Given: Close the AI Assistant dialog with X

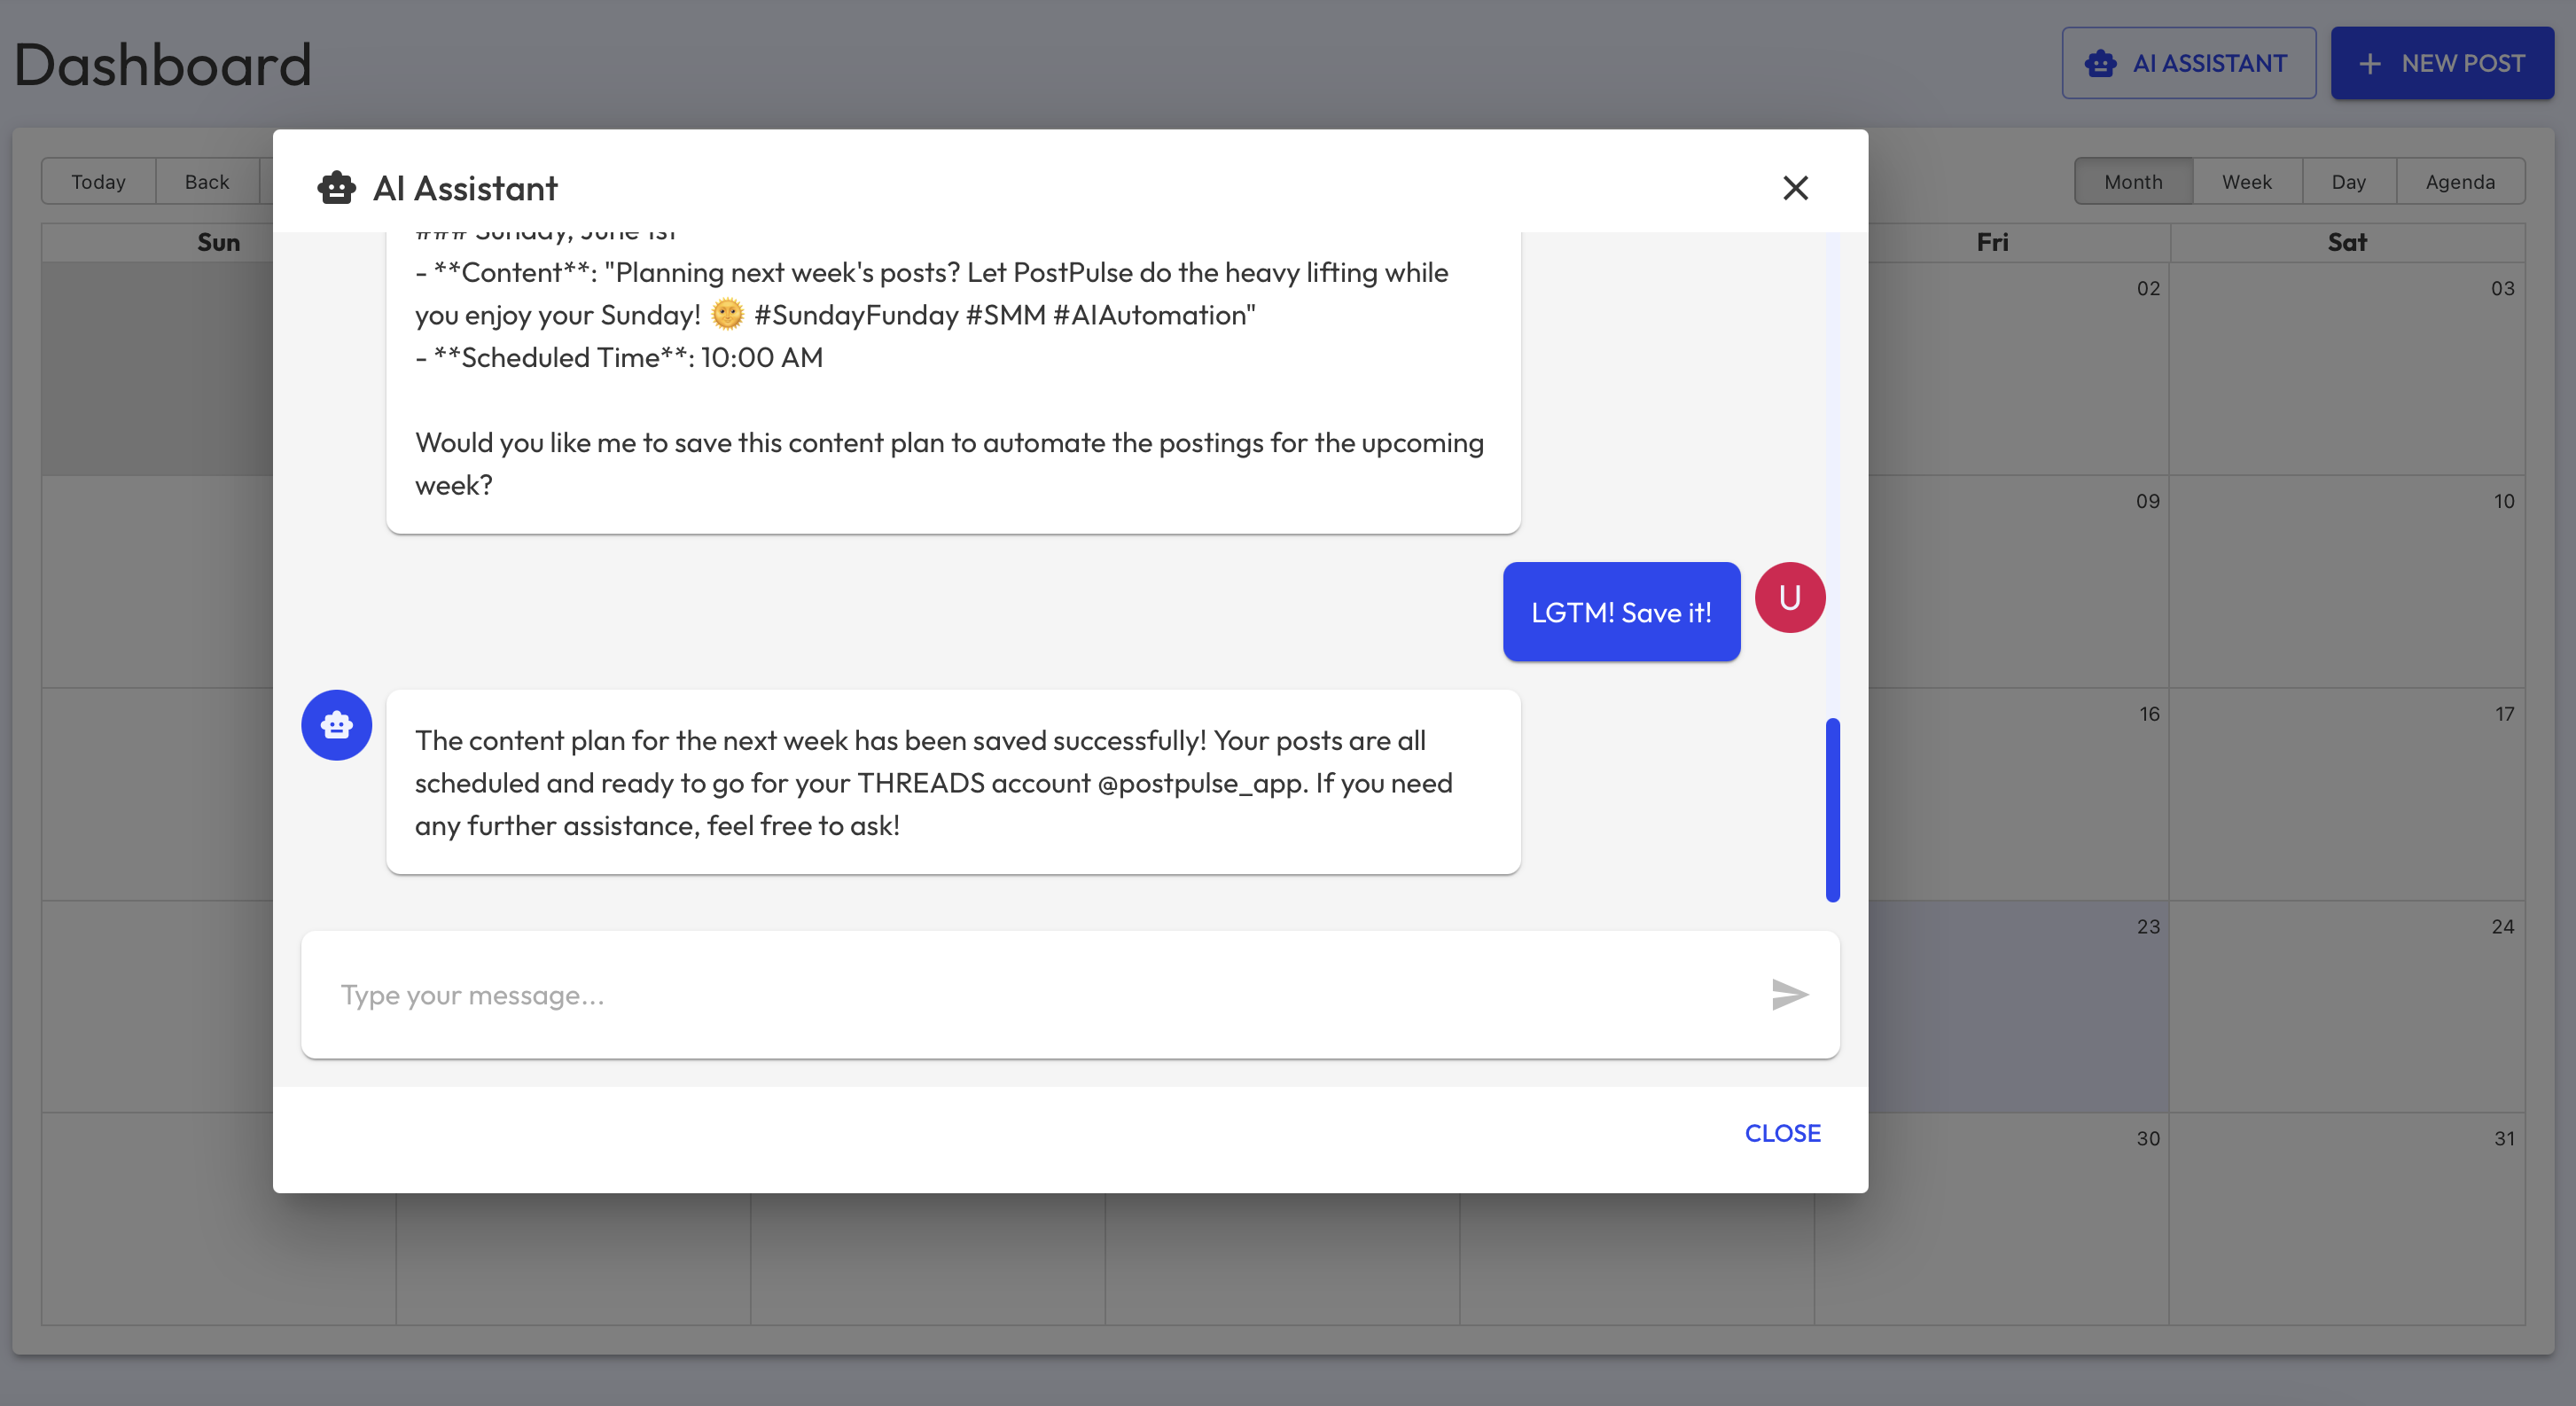Looking at the screenshot, I should click(x=1795, y=188).
